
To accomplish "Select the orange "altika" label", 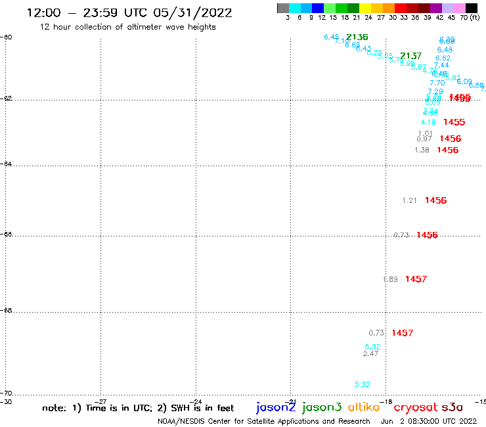I will 364,407.
